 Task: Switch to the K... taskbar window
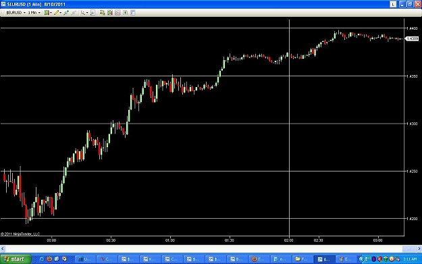click(x=150, y=259)
